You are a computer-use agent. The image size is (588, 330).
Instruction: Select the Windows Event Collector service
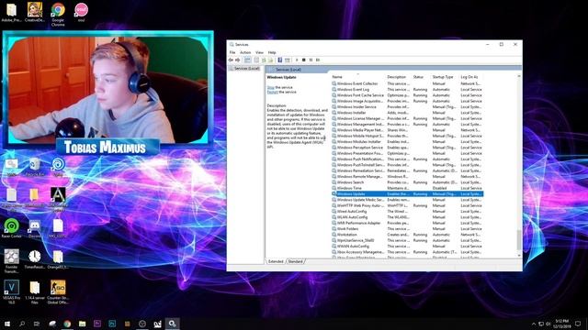tap(407, 83)
